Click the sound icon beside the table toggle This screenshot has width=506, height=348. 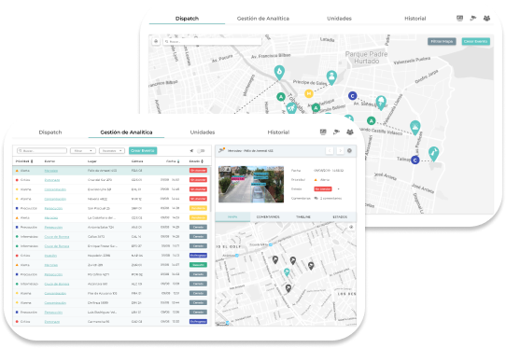pyautogui.click(x=191, y=150)
